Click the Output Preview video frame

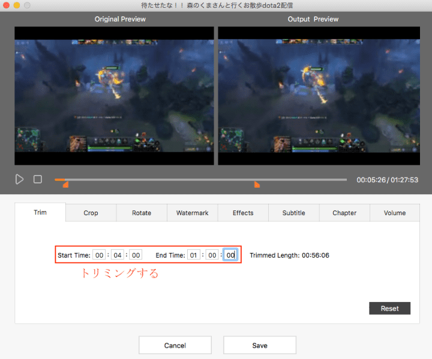319,96
